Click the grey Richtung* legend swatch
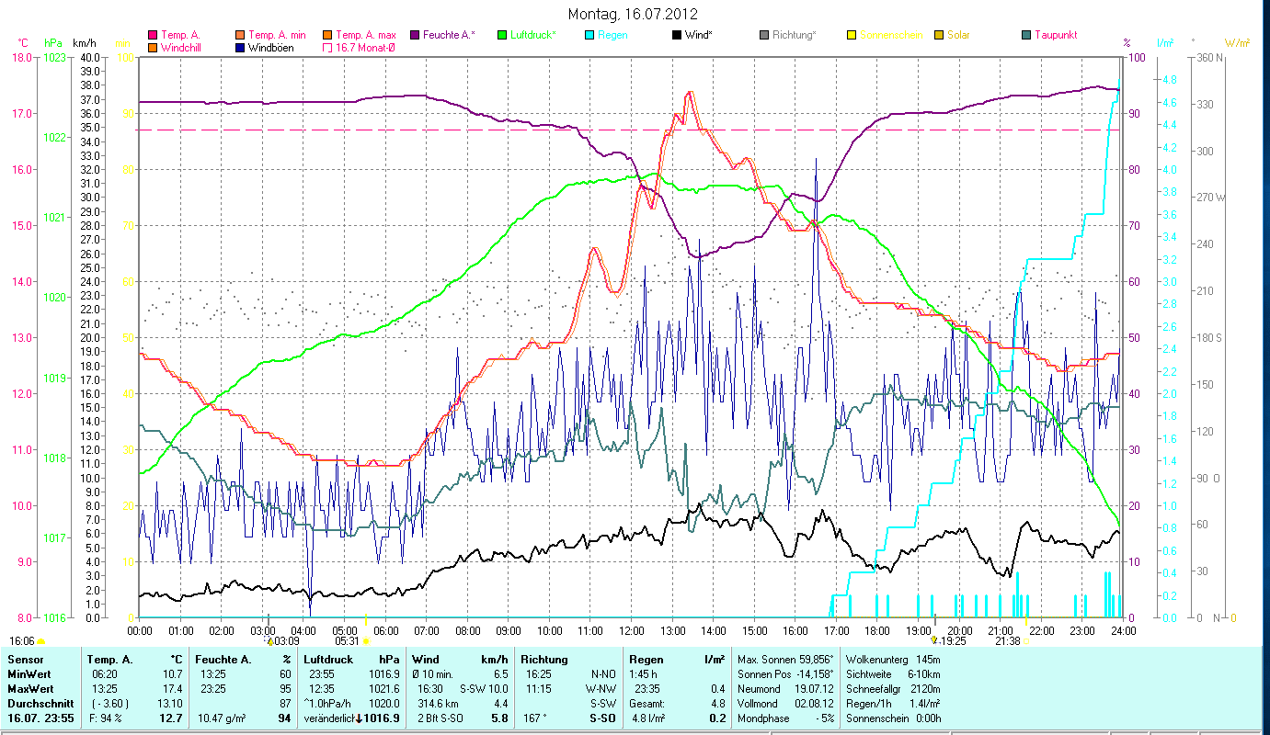The height and width of the screenshot is (735, 1270). 763,35
